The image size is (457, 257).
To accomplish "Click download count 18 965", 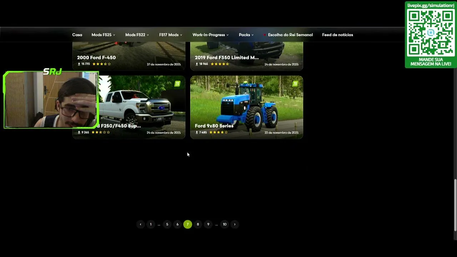I will click(204, 64).
